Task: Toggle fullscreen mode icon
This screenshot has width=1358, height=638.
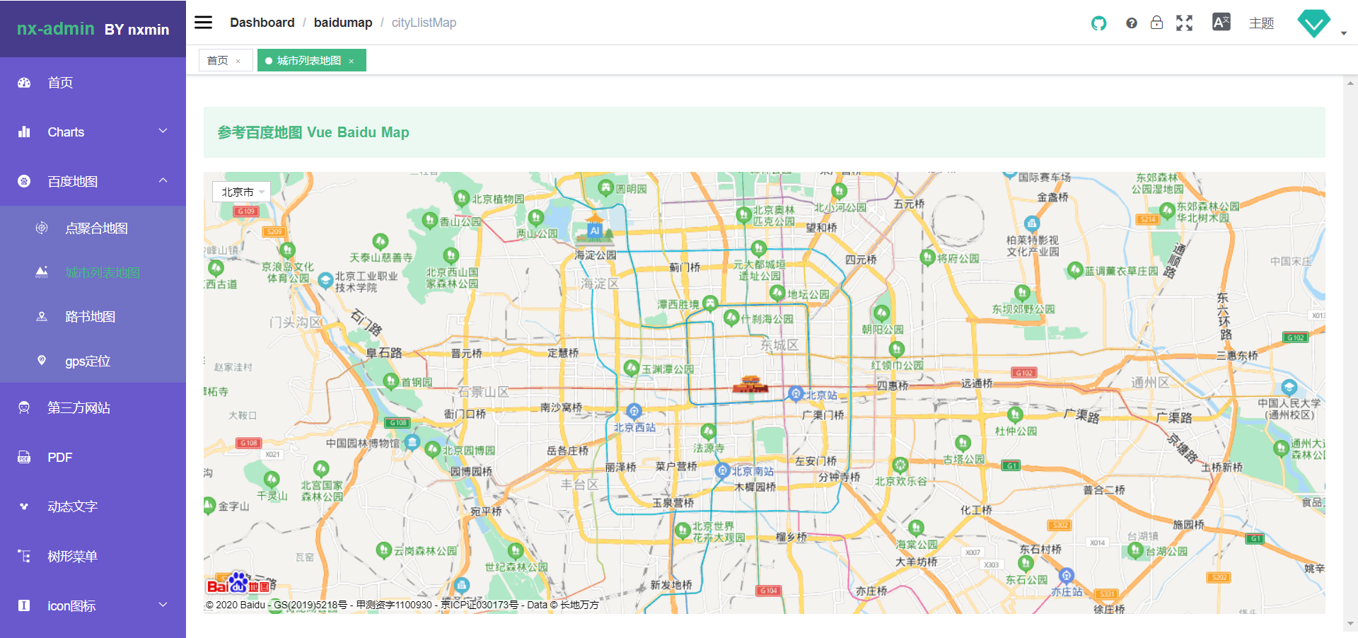Action: click(x=1185, y=23)
